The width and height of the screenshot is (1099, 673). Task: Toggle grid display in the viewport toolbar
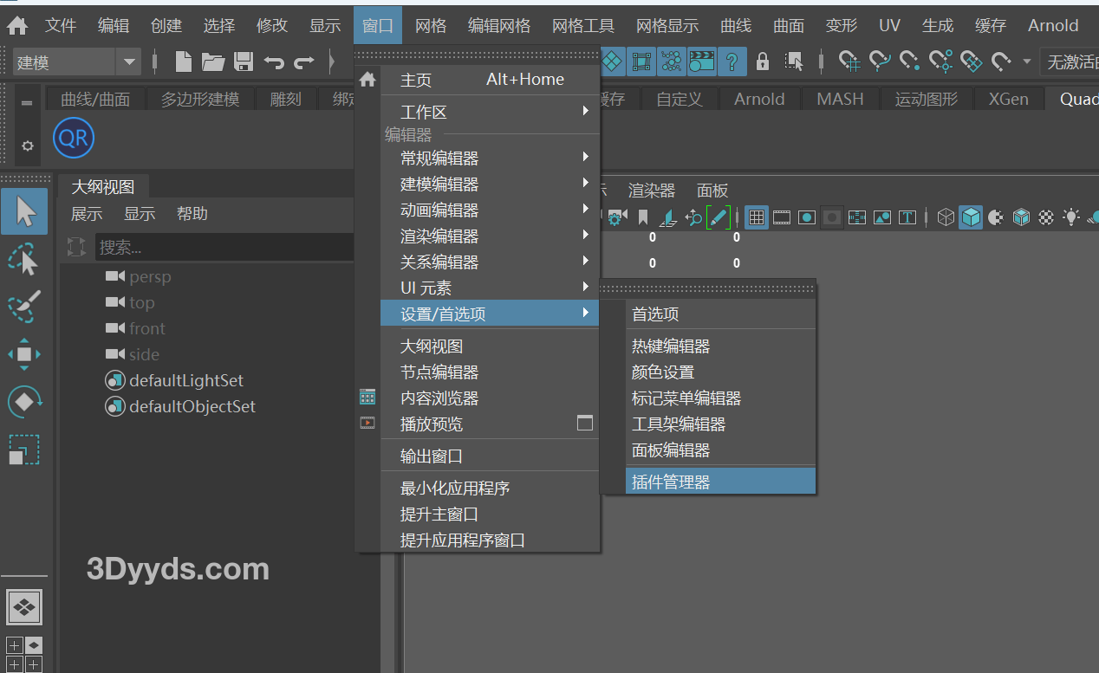click(756, 217)
